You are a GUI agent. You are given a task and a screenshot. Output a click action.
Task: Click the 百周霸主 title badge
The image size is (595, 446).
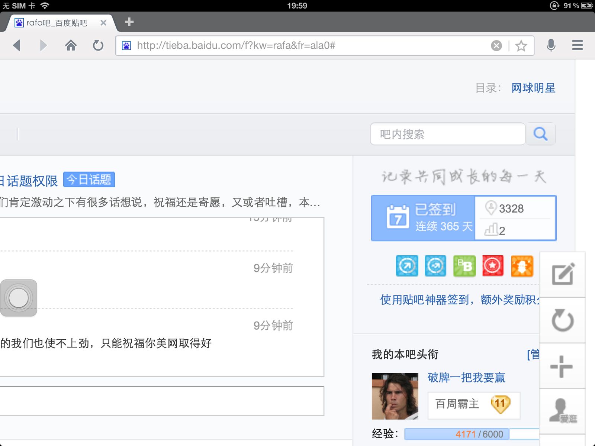(x=474, y=405)
